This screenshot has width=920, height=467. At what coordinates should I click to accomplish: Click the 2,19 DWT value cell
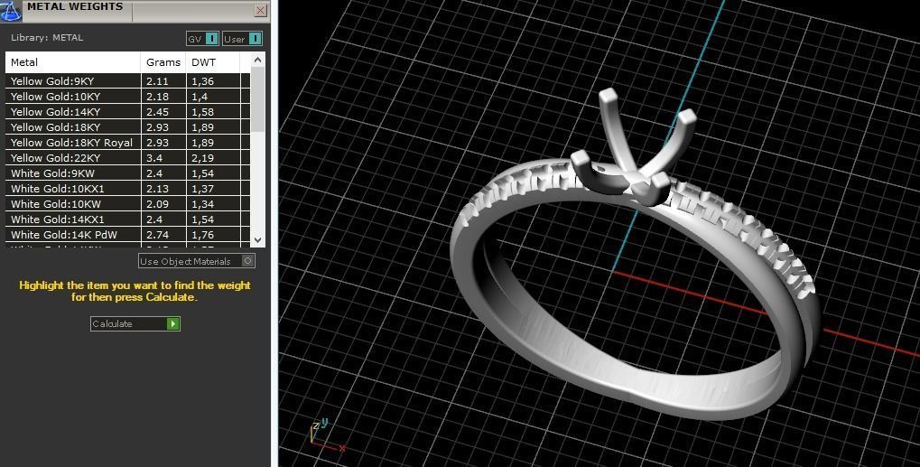[x=212, y=158]
